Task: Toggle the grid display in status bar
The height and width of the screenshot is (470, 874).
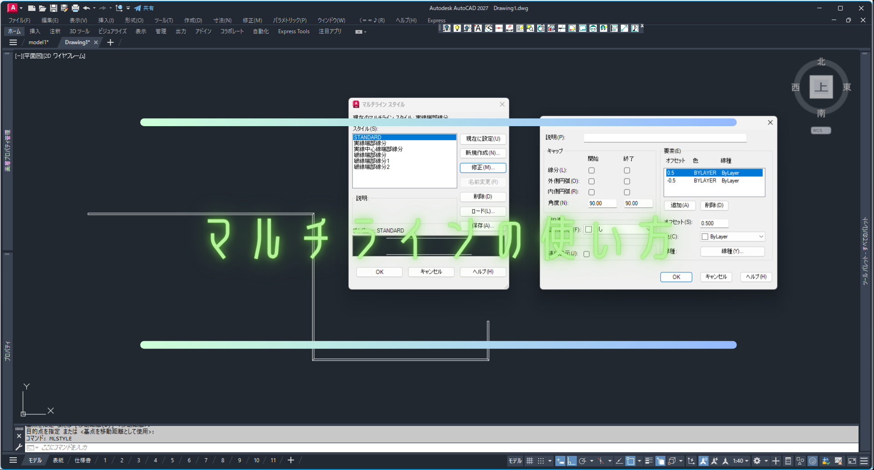Action: tap(530, 461)
